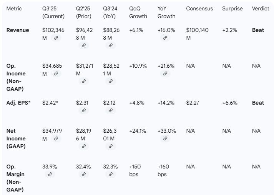Open citation link under Net Income YoY +33.0%
274x195 pixels.
pos(165,138)
